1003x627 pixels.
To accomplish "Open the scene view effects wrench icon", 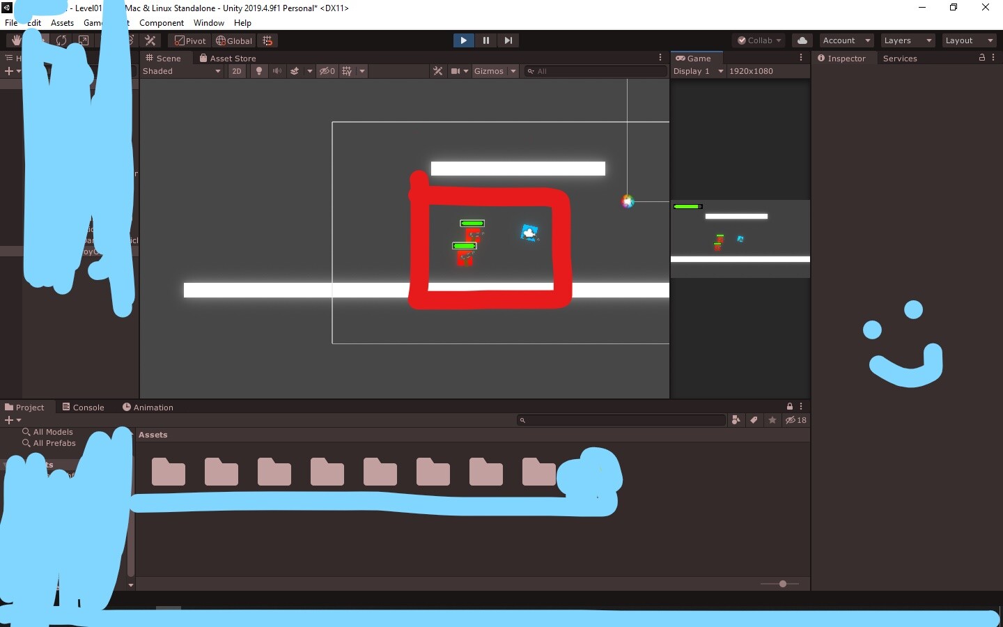I will pos(437,71).
